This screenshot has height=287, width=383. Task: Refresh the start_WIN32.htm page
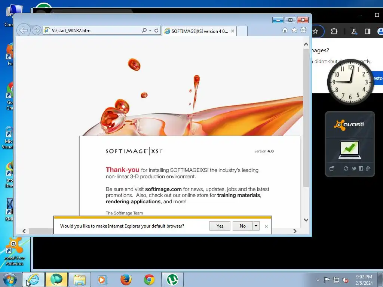pos(156,31)
